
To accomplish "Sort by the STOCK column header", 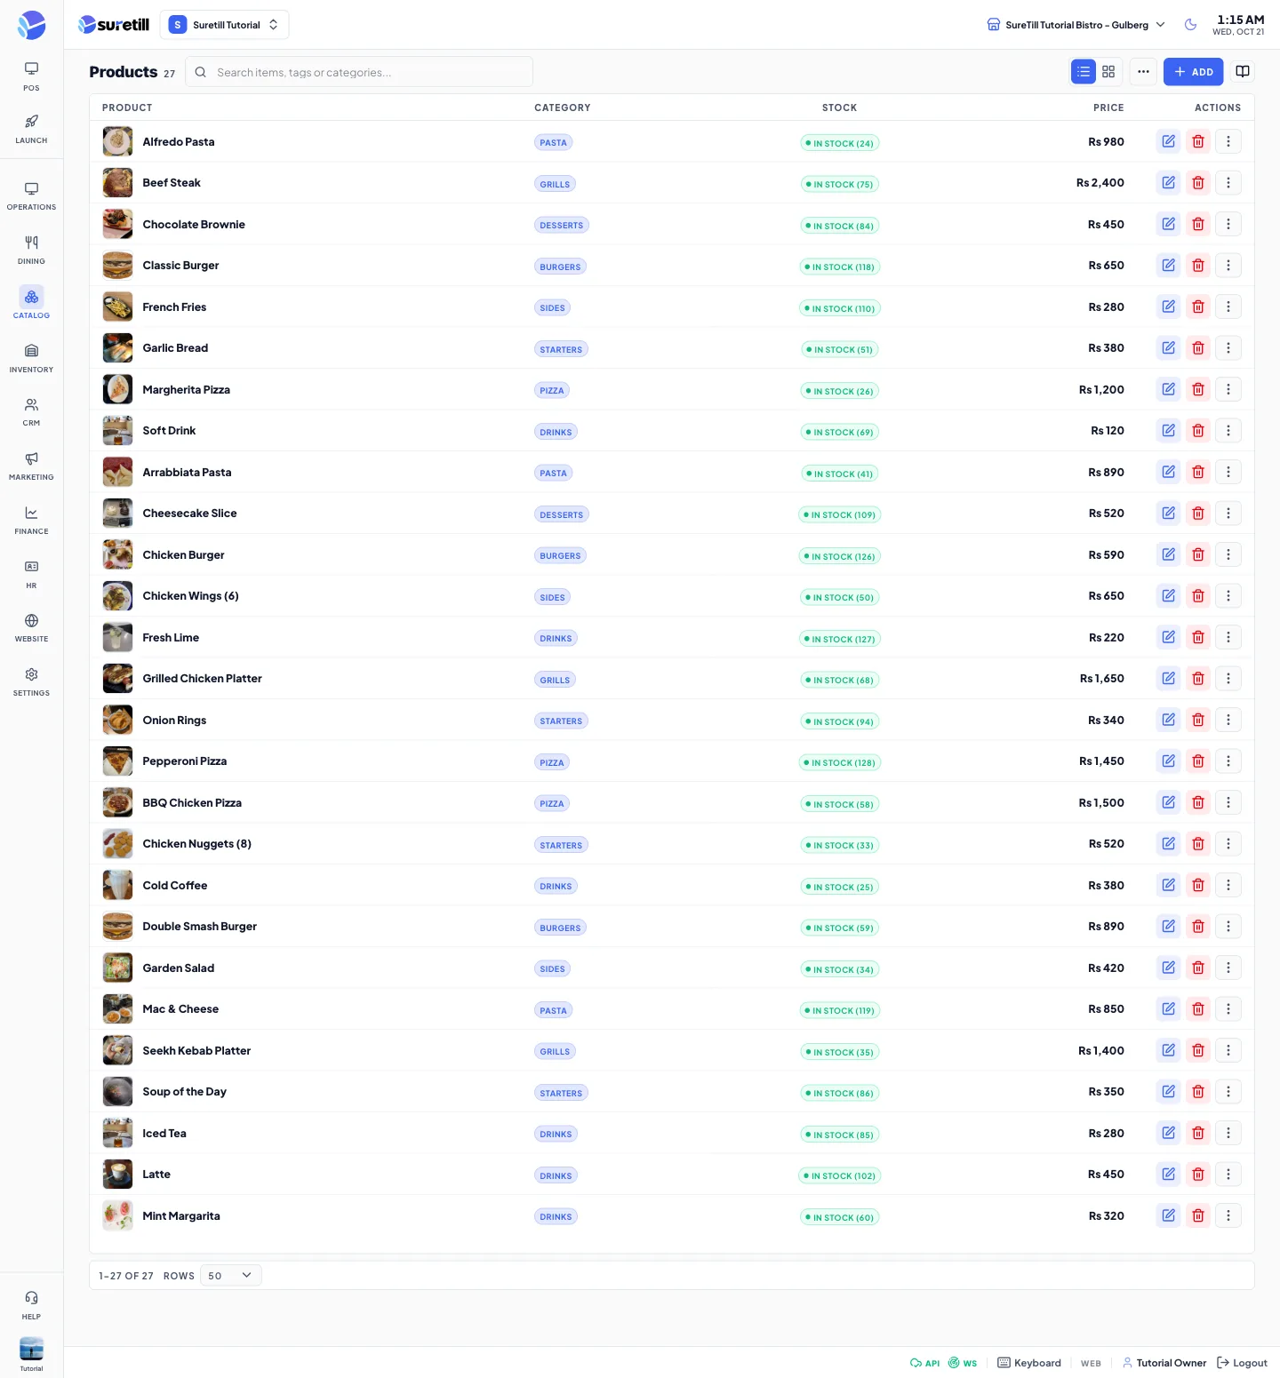I will coord(839,108).
